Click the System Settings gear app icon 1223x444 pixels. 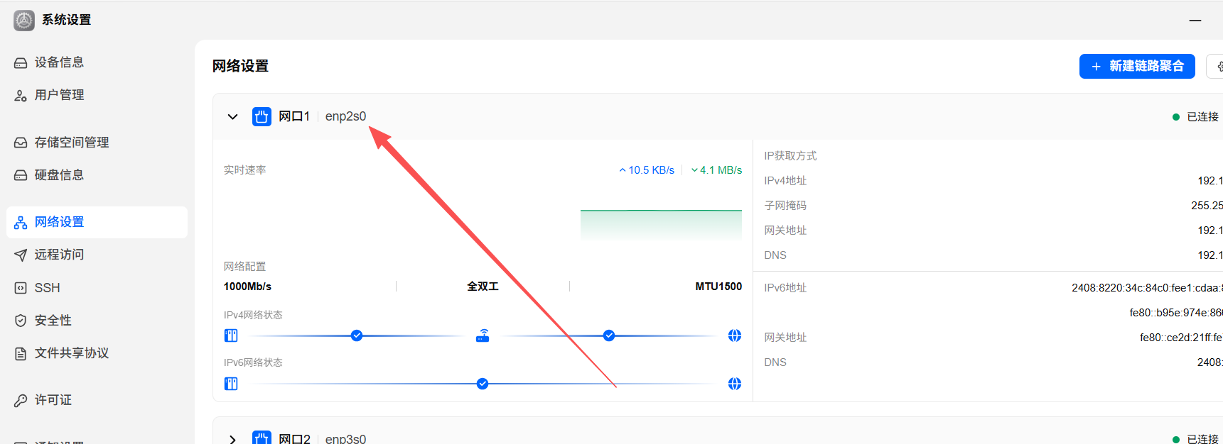pos(24,20)
